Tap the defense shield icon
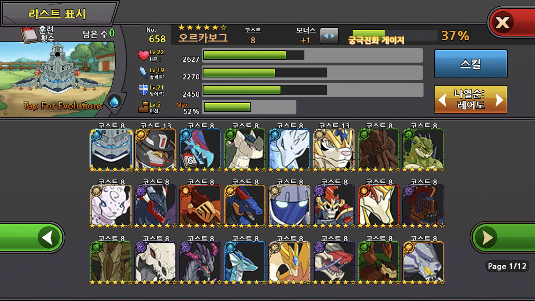Viewport: 535px width, 301px height. [144, 90]
